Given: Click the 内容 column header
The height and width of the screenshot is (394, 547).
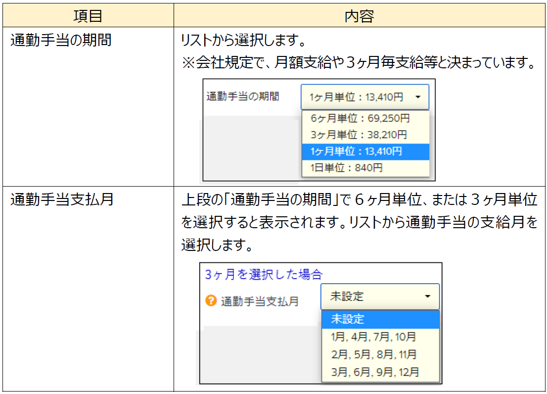Looking at the screenshot, I should click(x=359, y=16).
